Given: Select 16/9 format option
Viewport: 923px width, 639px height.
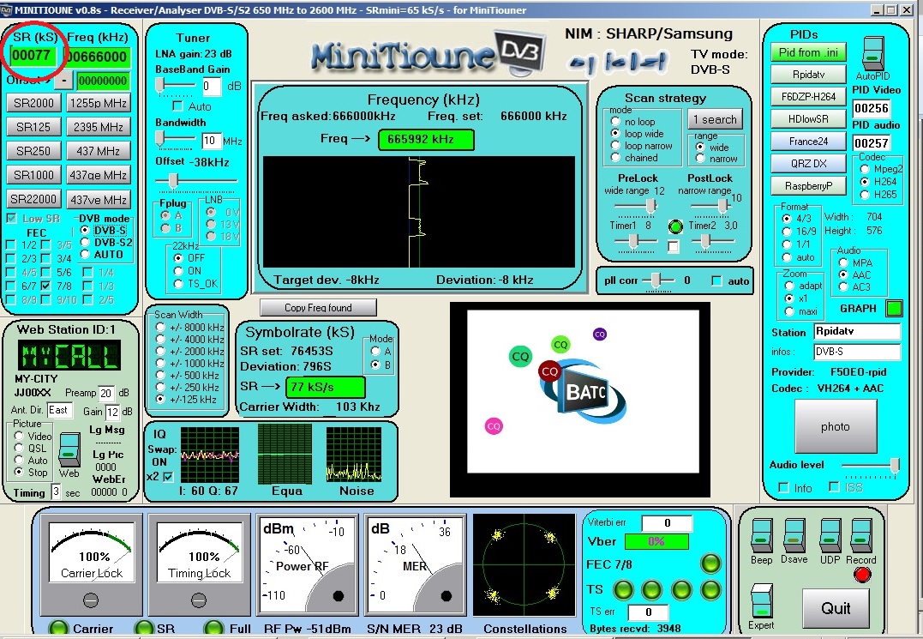Looking at the screenshot, I should (x=786, y=232).
